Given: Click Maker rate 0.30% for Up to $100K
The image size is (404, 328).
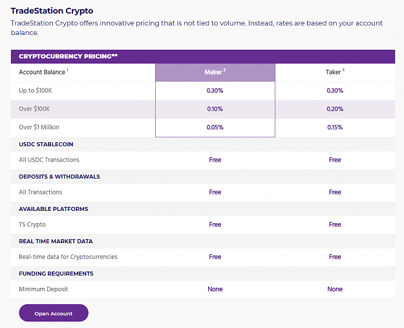Looking at the screenshot, I should [x=215, y=91].
